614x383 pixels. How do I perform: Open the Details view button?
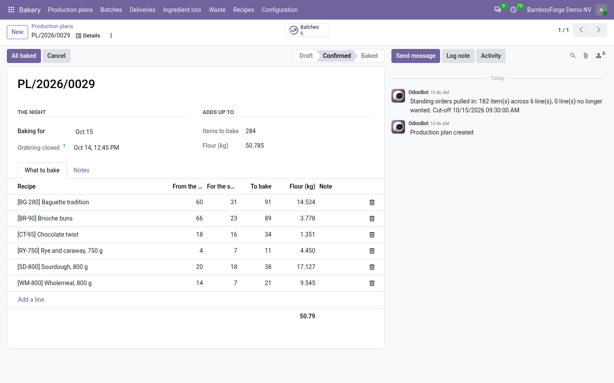click(88, 36)
